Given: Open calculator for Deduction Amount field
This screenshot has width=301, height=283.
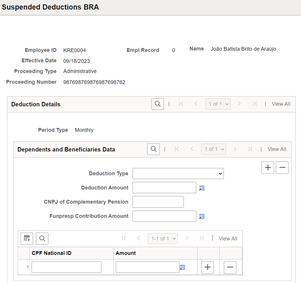Looking at the screenshot, I should (202, 188).
